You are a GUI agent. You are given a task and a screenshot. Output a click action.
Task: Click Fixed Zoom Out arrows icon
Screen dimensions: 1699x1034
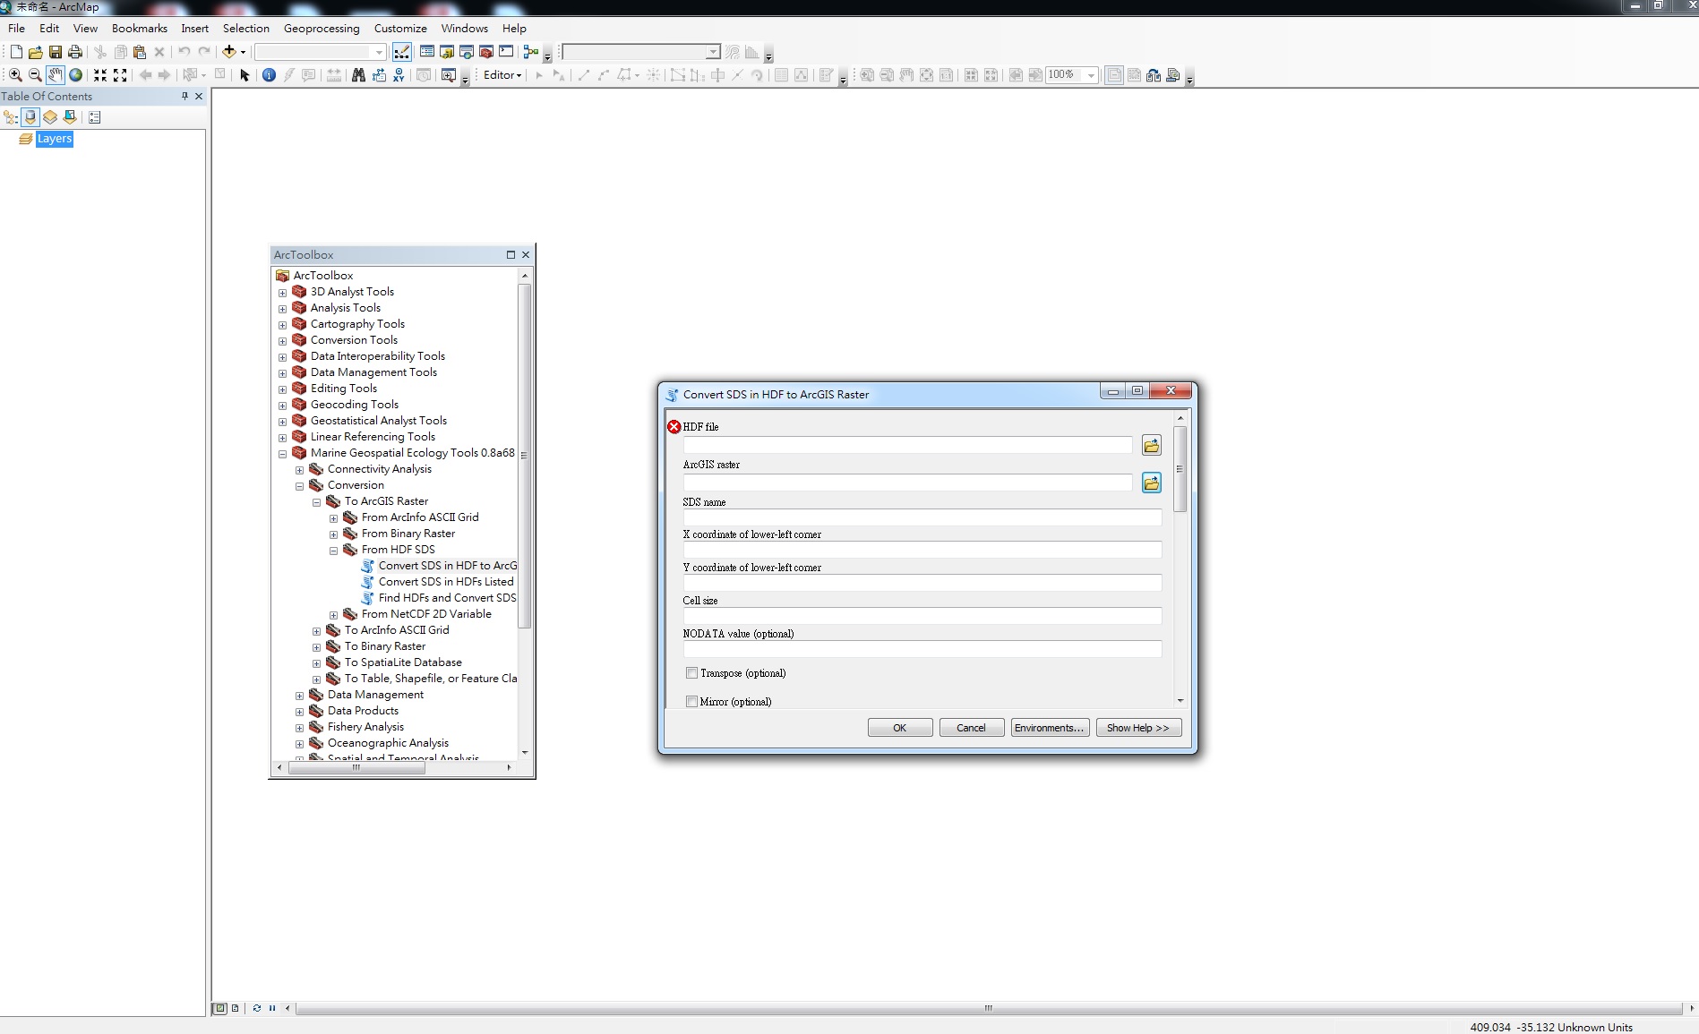click(120, 75)
